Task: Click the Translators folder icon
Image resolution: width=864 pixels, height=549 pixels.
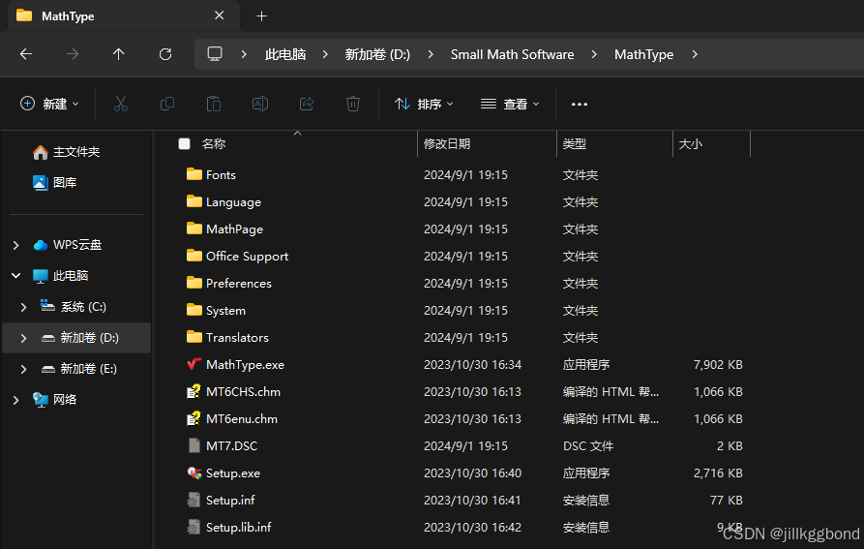Action: tap(194, 337)
